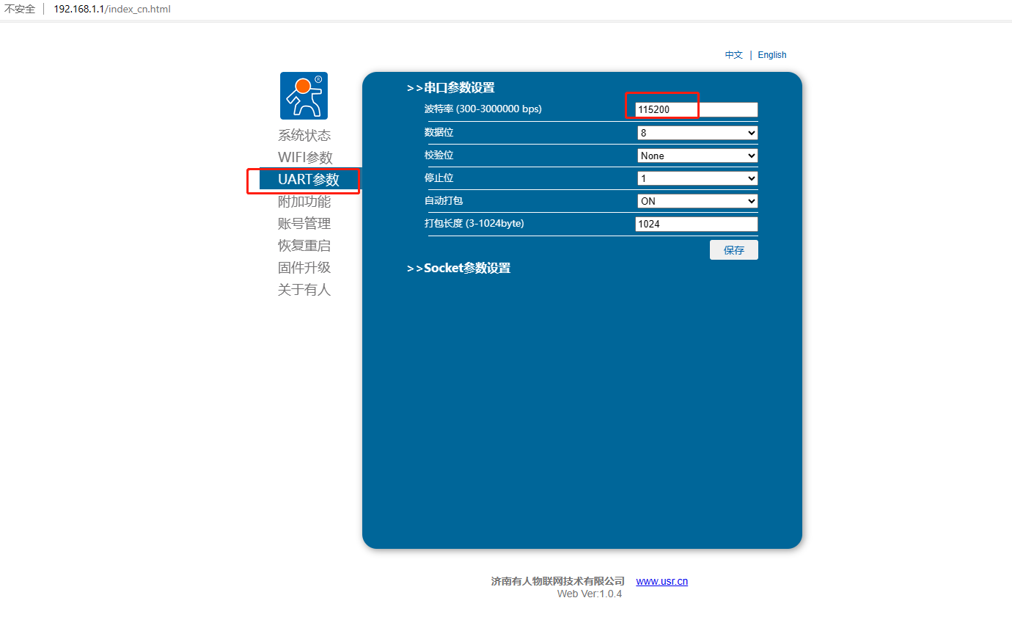The height and width of the screenshot is (642, 1012).
Task: Open the 固件升级 firmware upgrade page
Action: pos(304,267)
